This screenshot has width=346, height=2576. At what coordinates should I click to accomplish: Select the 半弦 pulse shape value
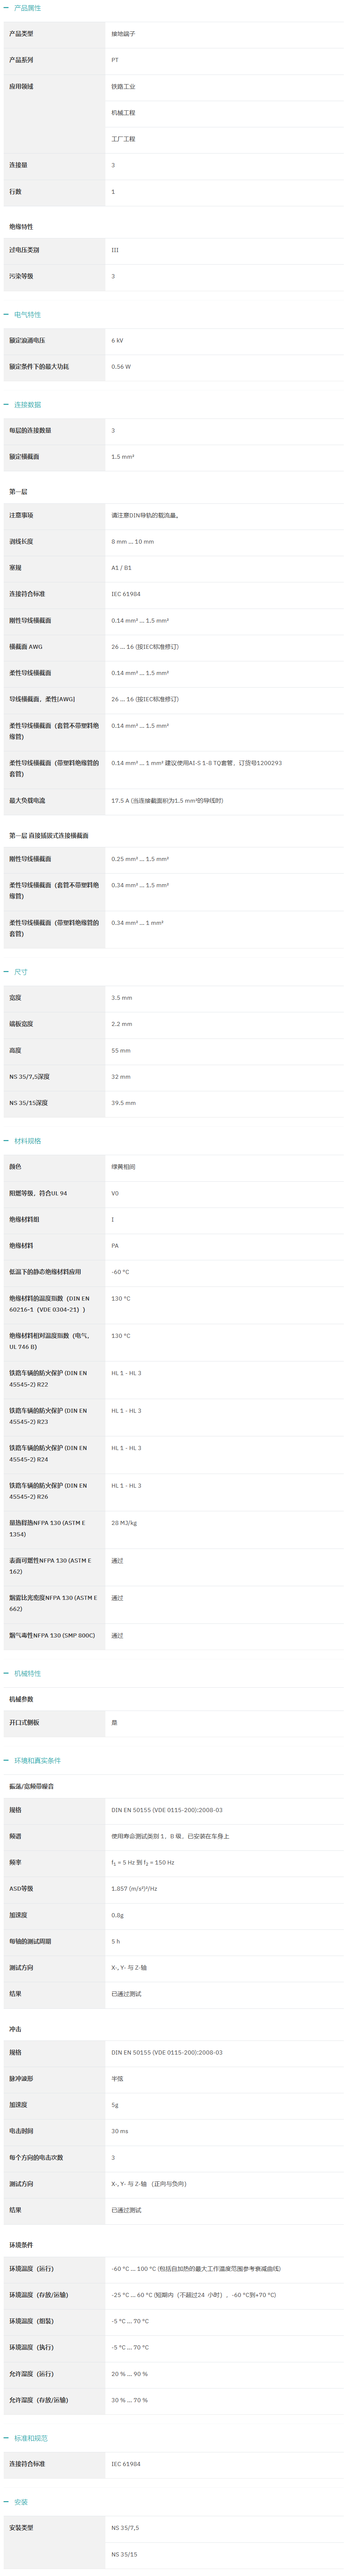pos(118,2079)
